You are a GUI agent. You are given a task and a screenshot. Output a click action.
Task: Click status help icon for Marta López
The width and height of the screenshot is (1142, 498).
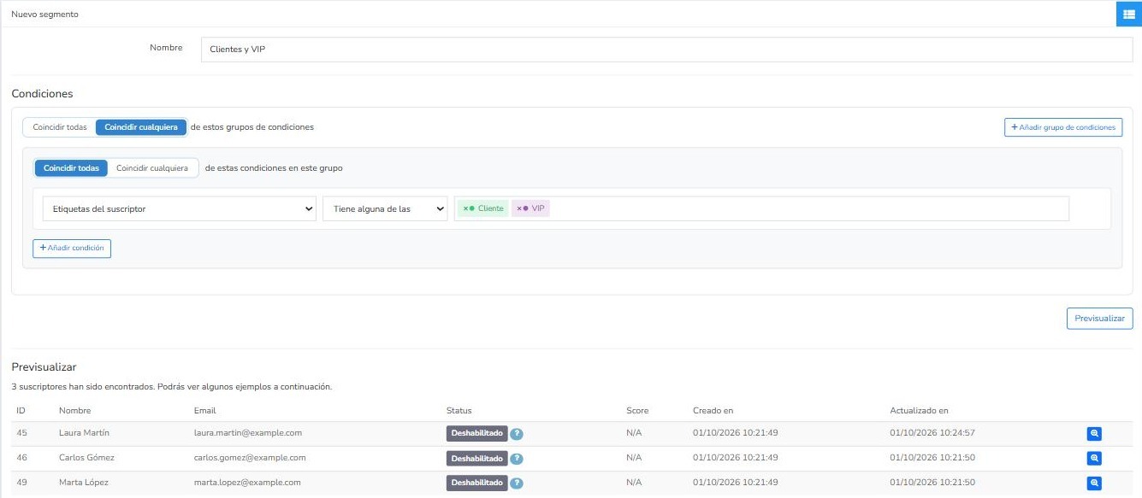[517, 483]
